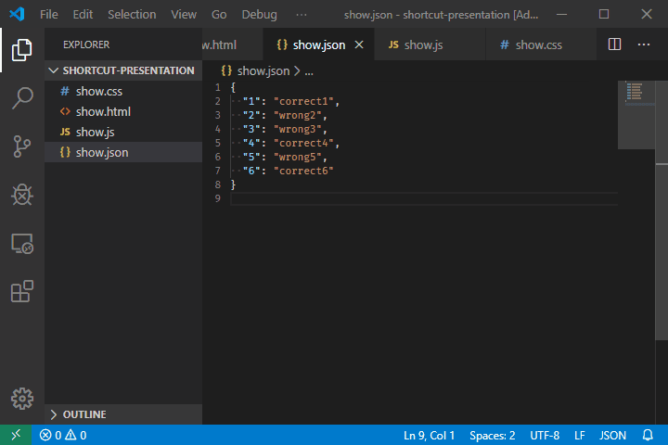
Task: Close the show.json editor tab
Action: point(359,44)
